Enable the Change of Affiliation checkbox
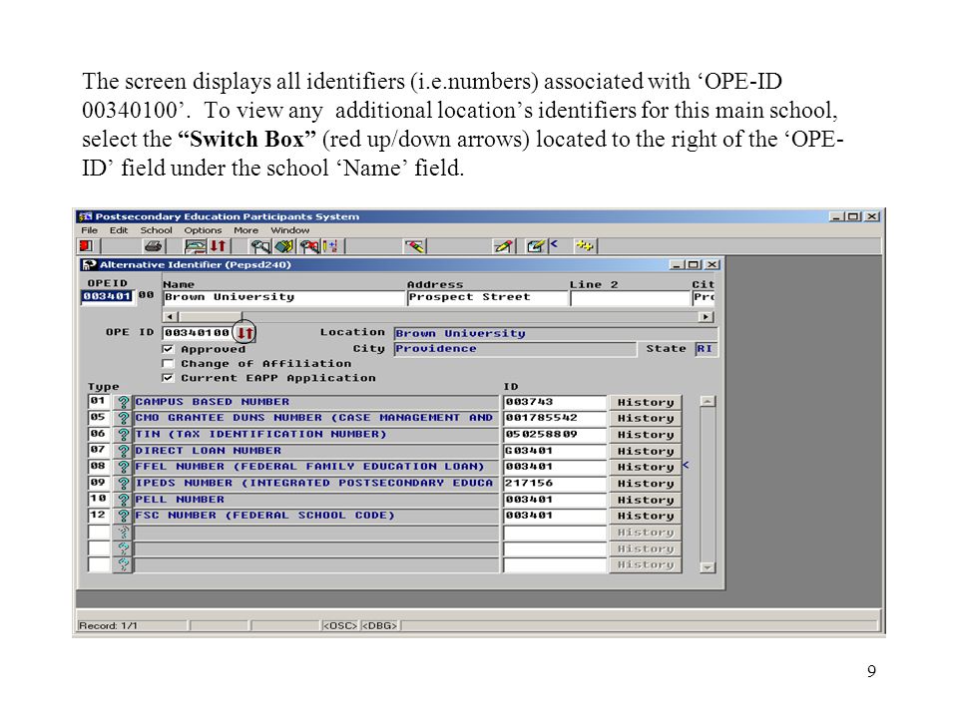 [x=168, y=364]
